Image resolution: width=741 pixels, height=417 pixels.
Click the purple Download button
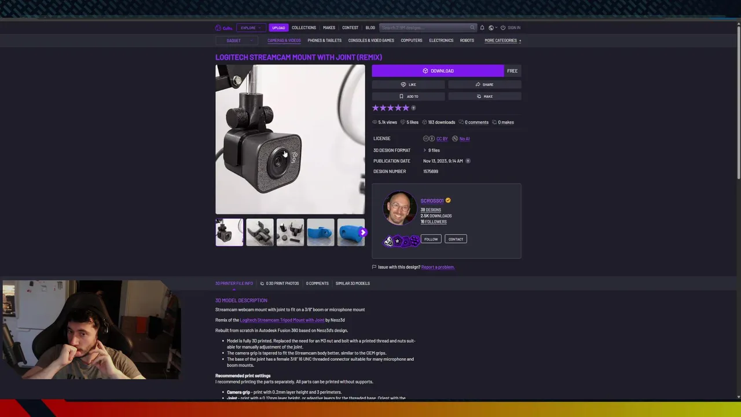[x=438, y=71]
